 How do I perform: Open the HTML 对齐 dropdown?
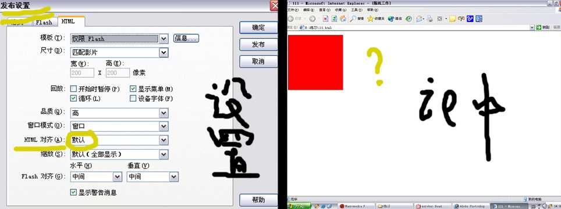pyautogui.click(x=164, y=140)
